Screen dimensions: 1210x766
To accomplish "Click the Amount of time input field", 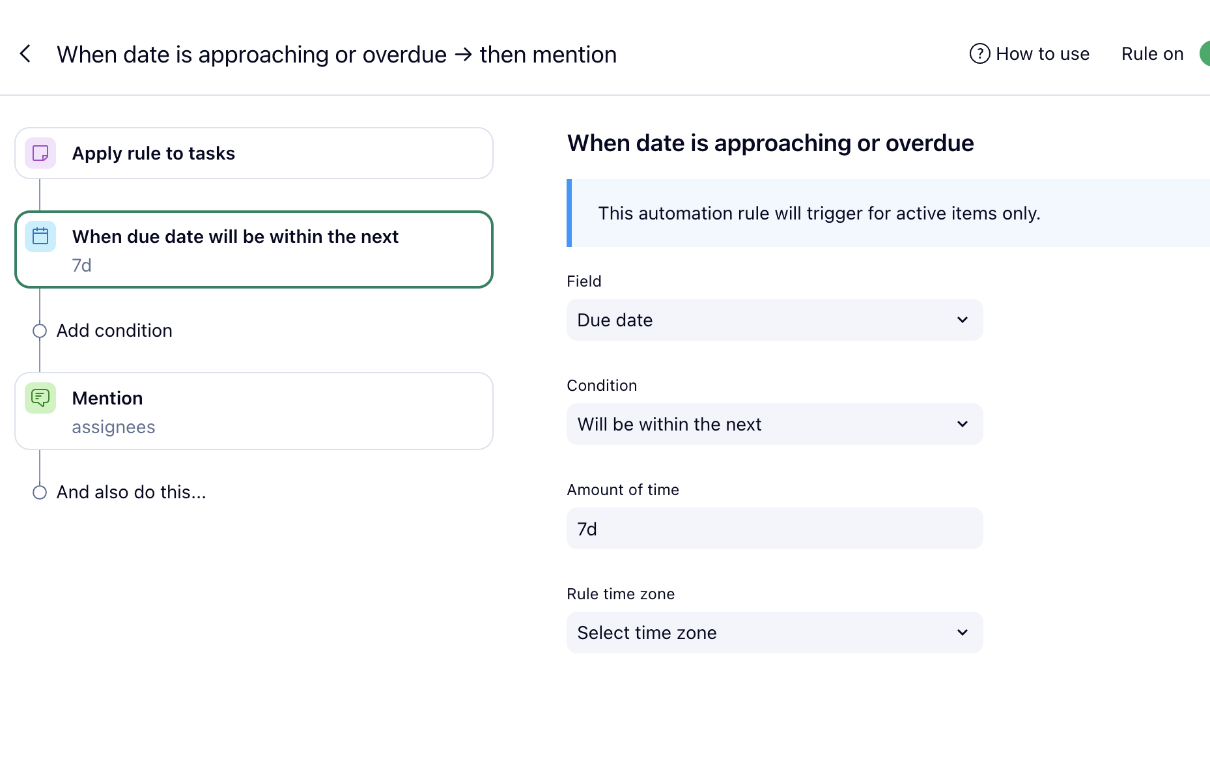I will 774,528.
